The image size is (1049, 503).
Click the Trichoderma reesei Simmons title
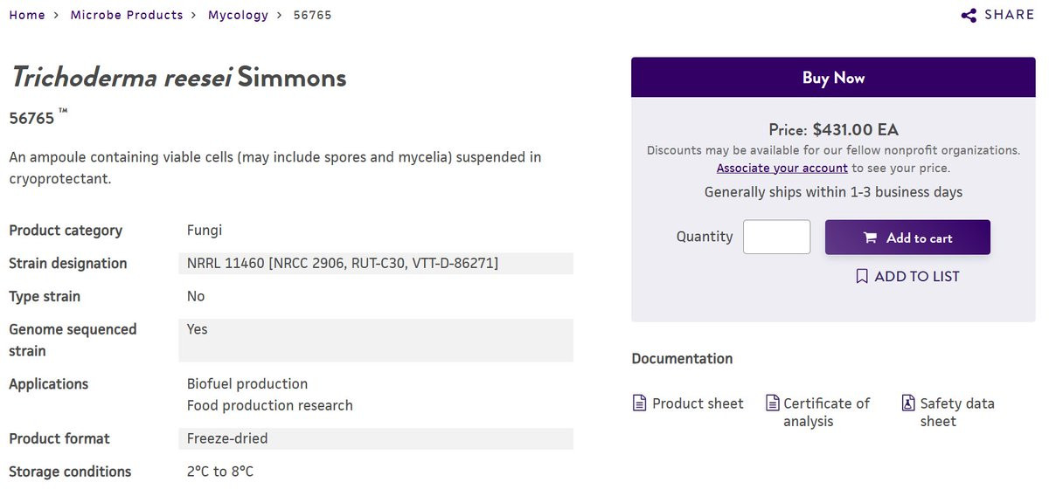click(178, 78)
